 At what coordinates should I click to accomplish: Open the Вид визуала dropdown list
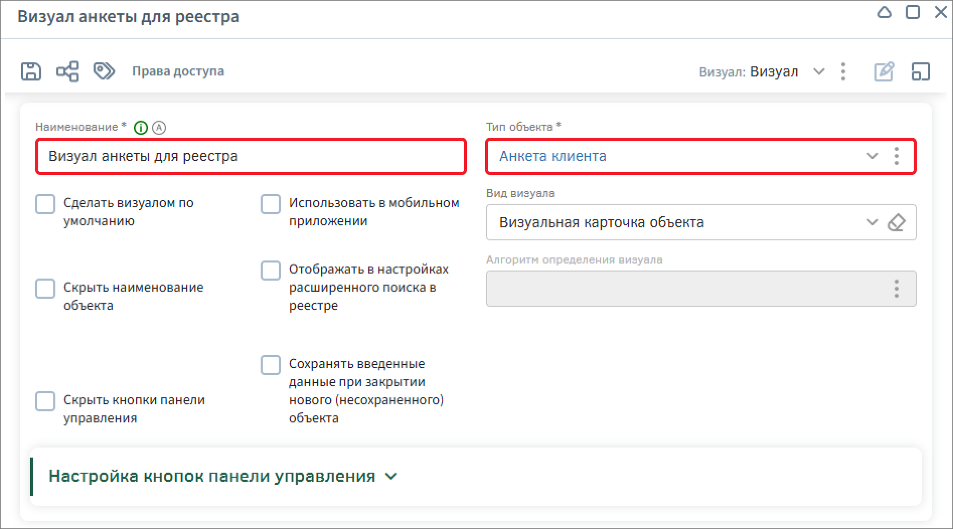click(x=872, y=222)
